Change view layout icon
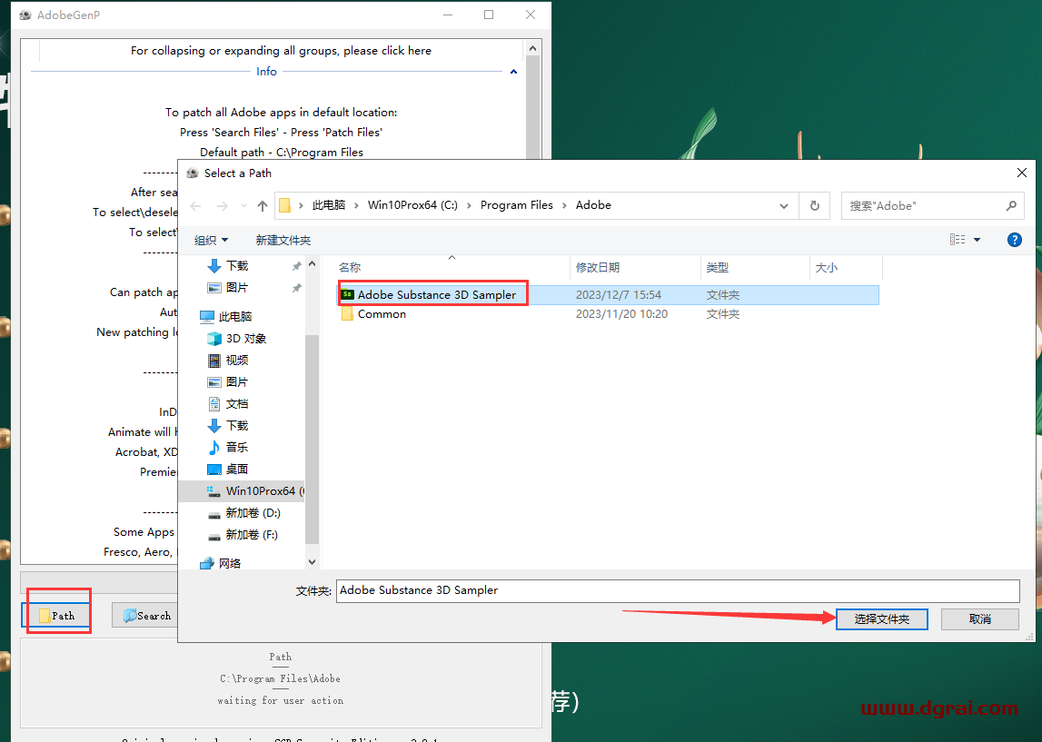This screenshot has width=1042, height=742. (x=958, y=240)
